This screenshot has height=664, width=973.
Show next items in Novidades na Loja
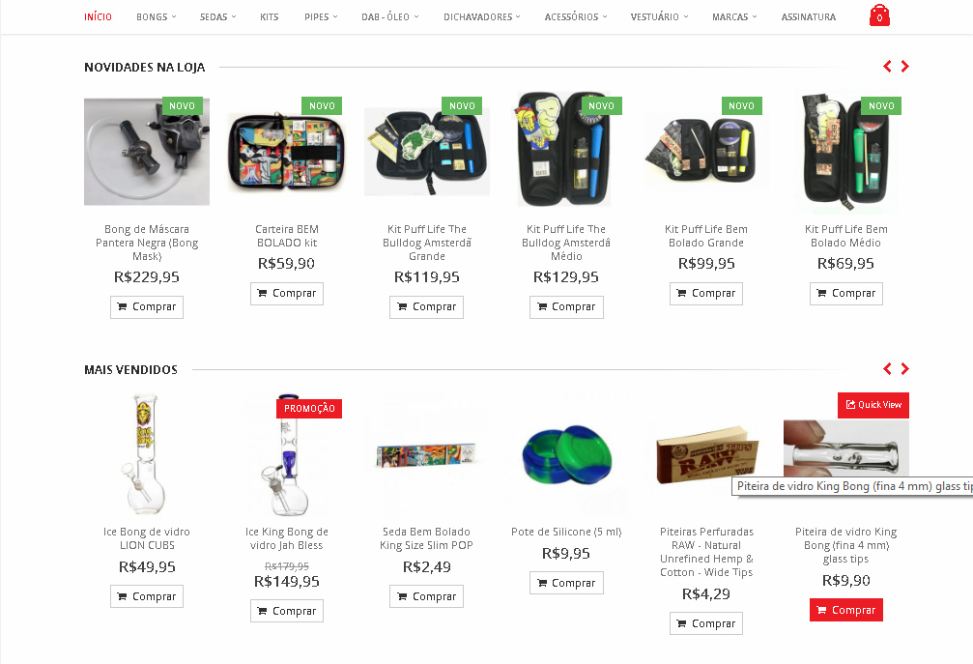pyautogui.click(x=904, y=67)
